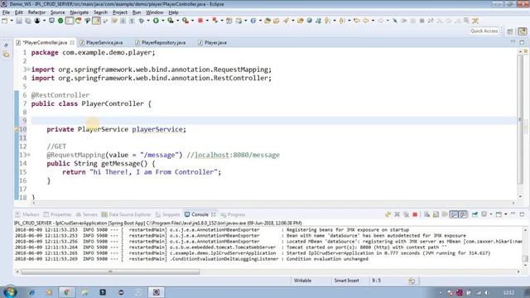Toggle Show Console on Standard Out change

point(454,214)
